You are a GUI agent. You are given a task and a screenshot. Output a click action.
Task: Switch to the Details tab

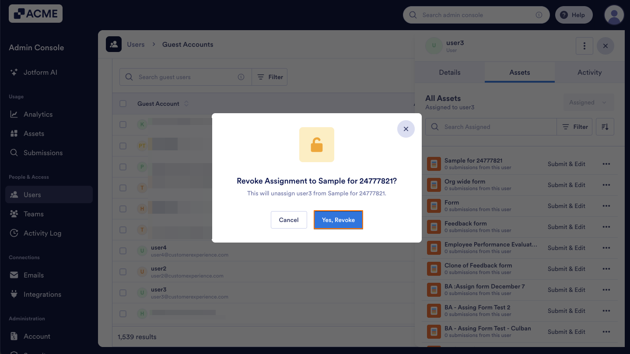pos(449,72)
